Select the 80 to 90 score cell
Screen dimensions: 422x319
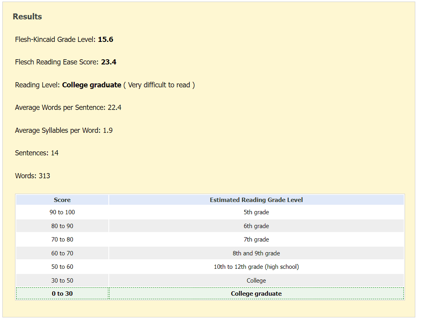click(x=62, y=226)
